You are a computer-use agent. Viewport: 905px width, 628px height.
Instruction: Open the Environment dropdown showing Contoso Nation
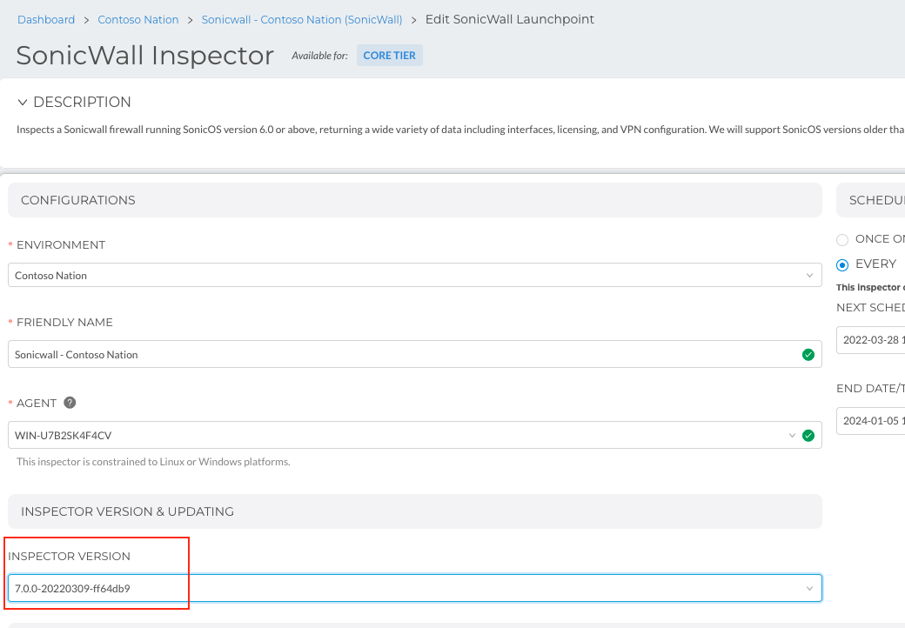(414, 275)
